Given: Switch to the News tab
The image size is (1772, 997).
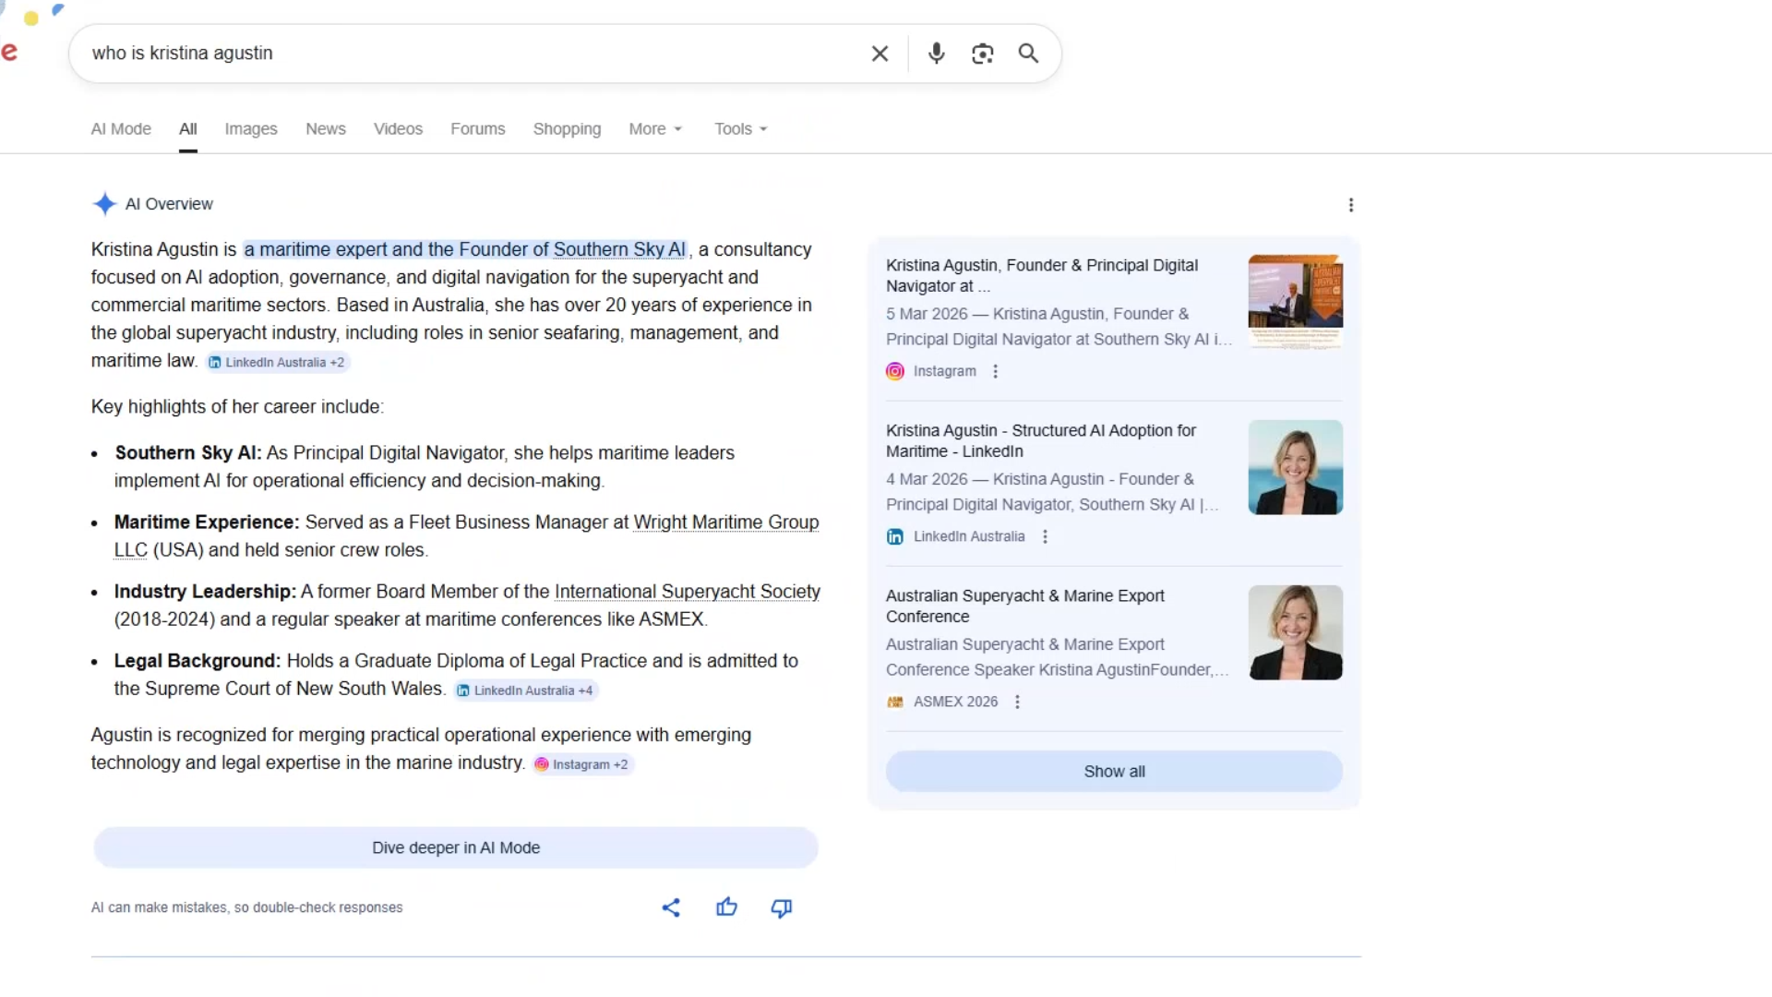Looking at the screenshot, I should coord(326,129).
